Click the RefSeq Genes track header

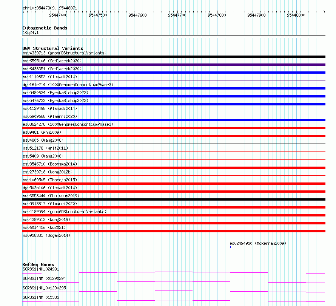38,264
